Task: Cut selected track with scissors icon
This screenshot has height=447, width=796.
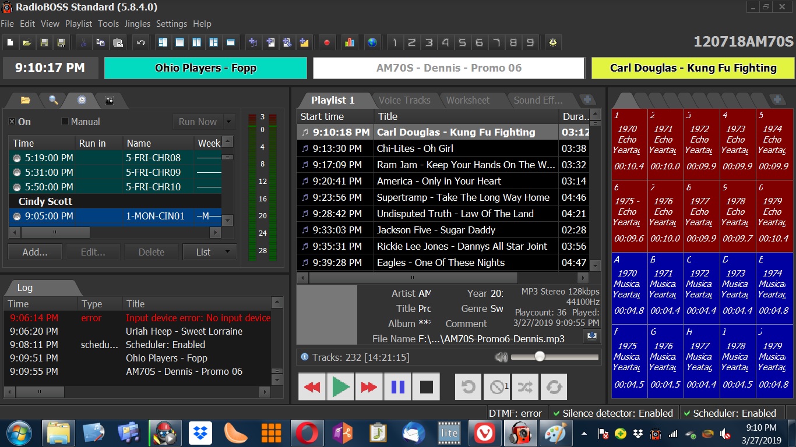Action: click(83, 42)
